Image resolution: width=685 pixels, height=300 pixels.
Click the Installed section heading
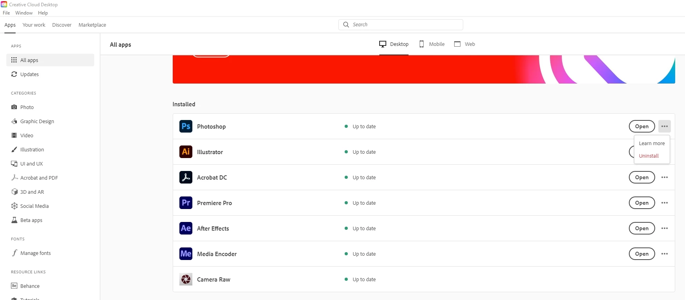pos(184,104)
